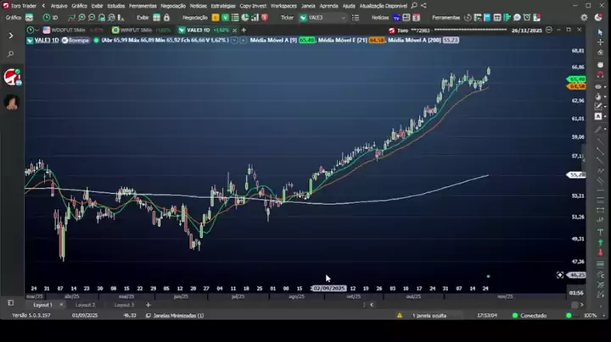The width and height of the screenshot is (611, 342).
Task: Click the search icon in left sidebar
Action: [11, 54]
